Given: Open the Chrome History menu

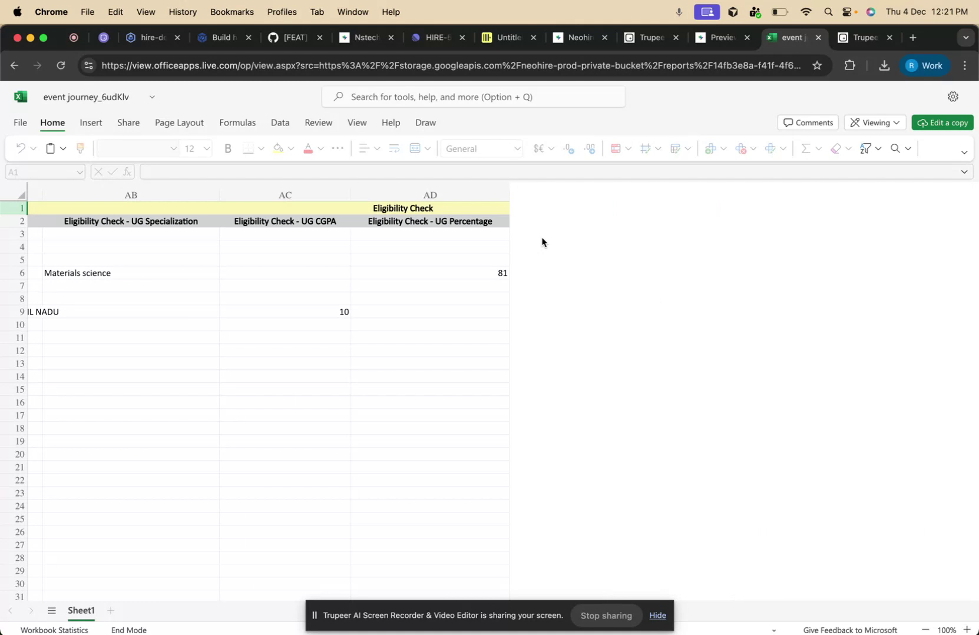Looking at the screenshot, I should point(183,12).
